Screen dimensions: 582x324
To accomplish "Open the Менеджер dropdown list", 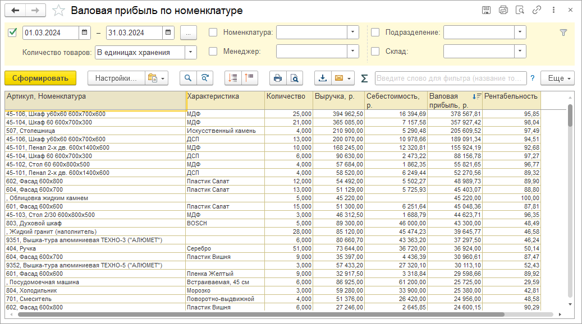I will click(x=353, y=52).
